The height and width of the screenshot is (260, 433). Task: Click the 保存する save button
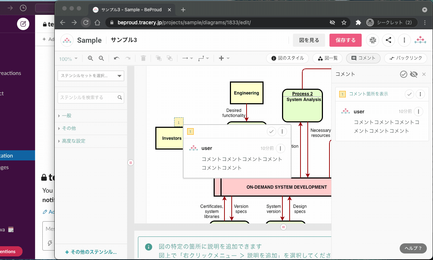(x=345, y=40)
